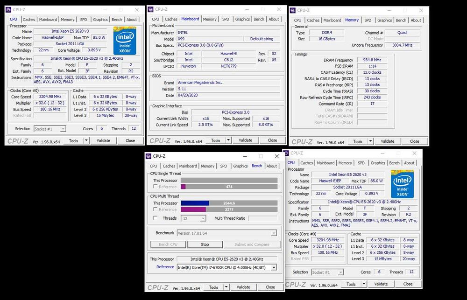Screen dimensions: 467x300
Task: Open the Reference processor dropdown i7-6700K
Action: click(x=227, y=267)
